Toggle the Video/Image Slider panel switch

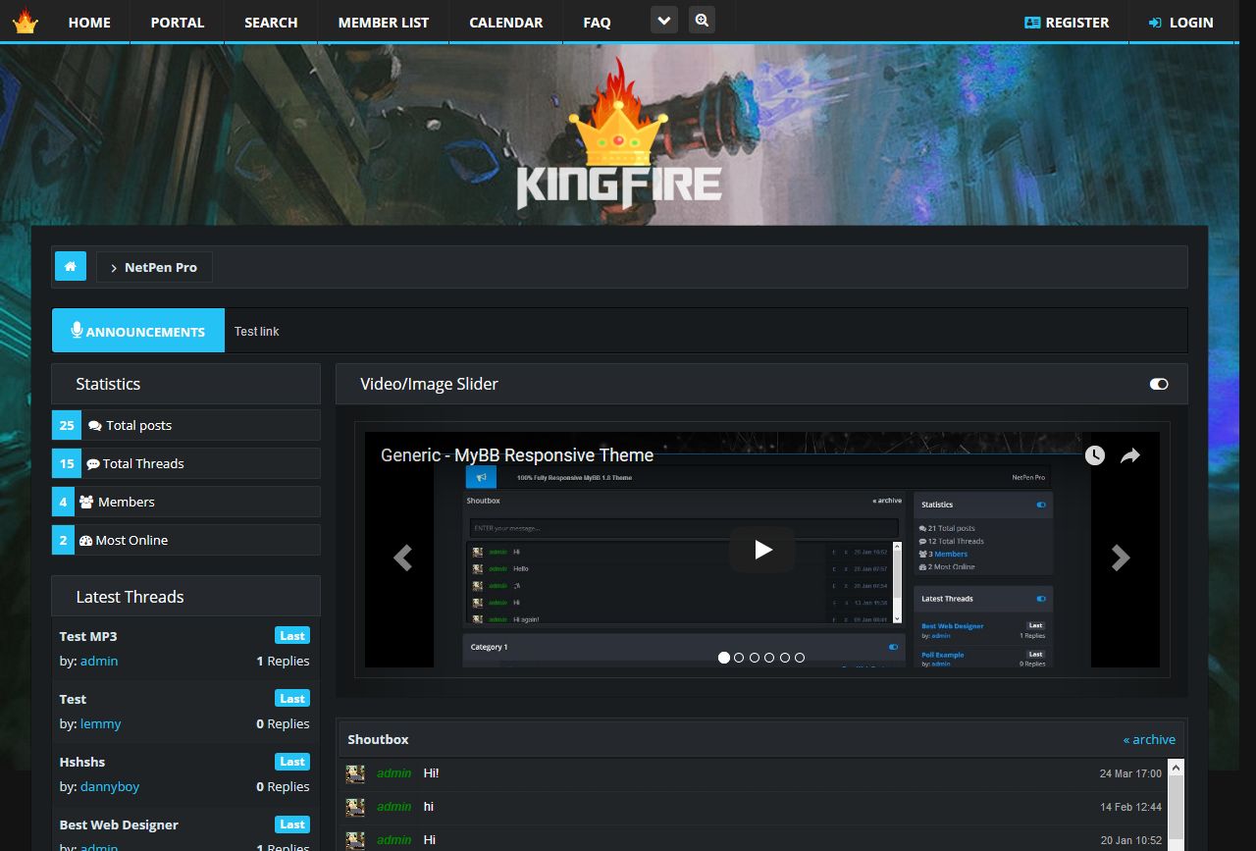coord(1159,384)
